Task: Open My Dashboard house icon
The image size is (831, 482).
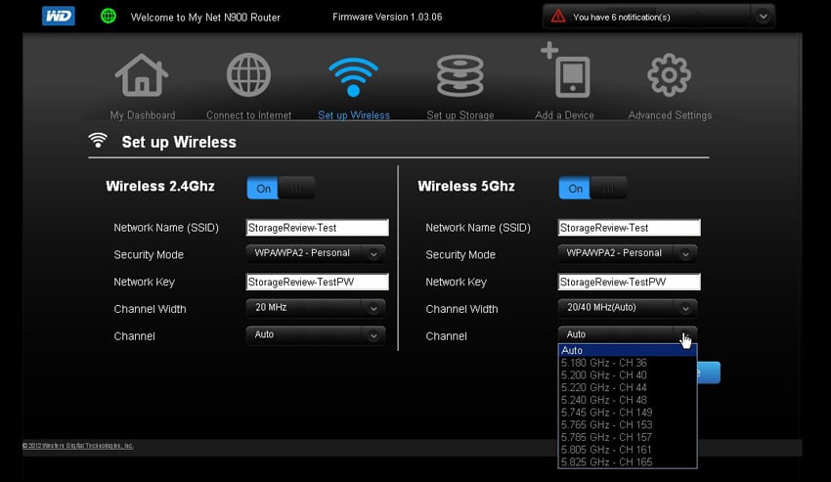Action: point(142,74)
